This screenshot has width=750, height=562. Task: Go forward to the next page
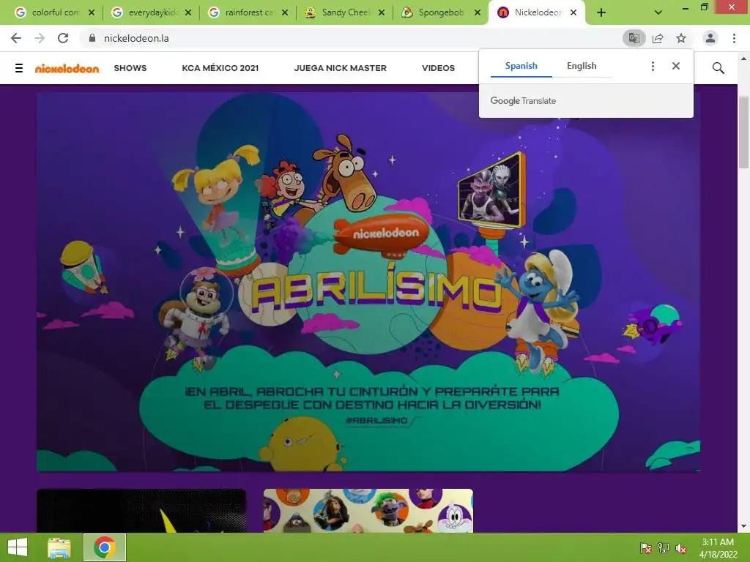[x=40, y=38]
